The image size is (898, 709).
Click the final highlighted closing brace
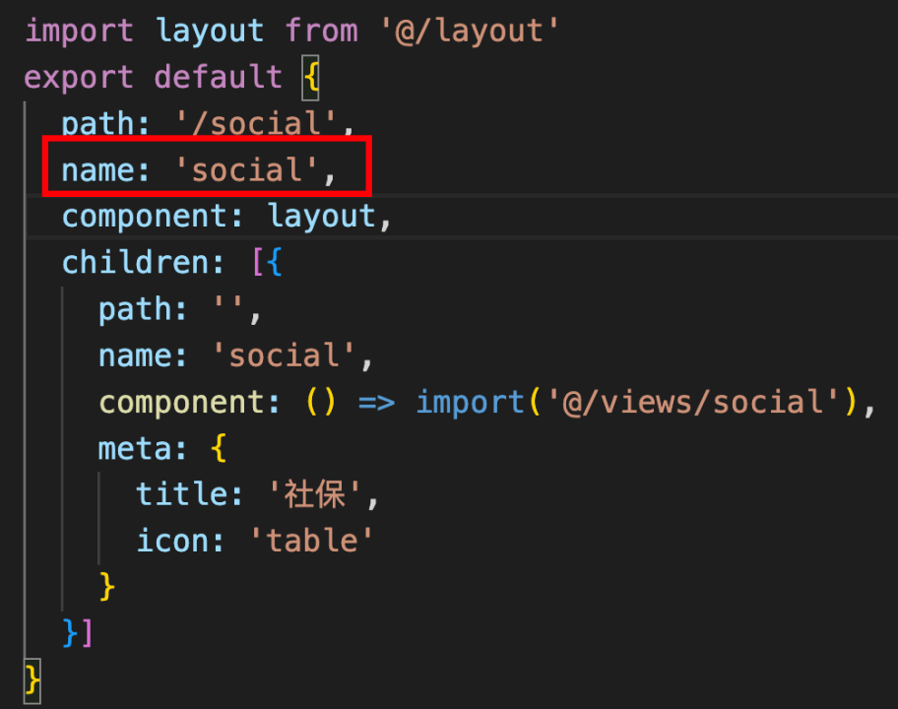tap(32, 681)
